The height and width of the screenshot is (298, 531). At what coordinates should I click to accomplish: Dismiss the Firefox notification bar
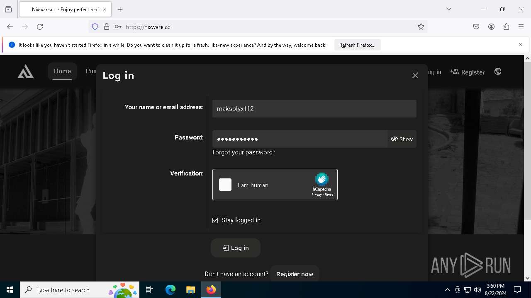pyautogui.click(x=521, y=45)
